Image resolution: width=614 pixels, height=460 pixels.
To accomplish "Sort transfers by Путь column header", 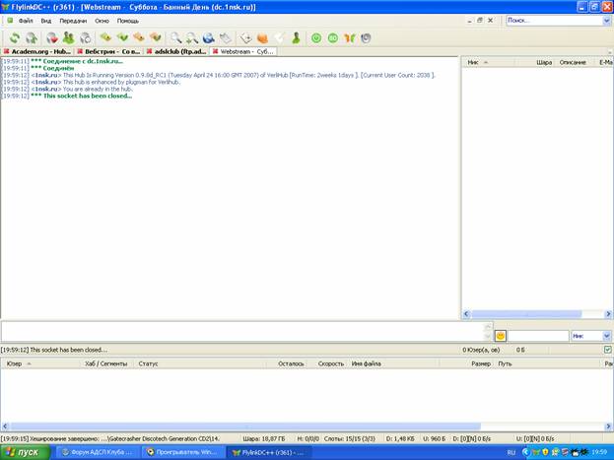I will (x=548, y=363).
